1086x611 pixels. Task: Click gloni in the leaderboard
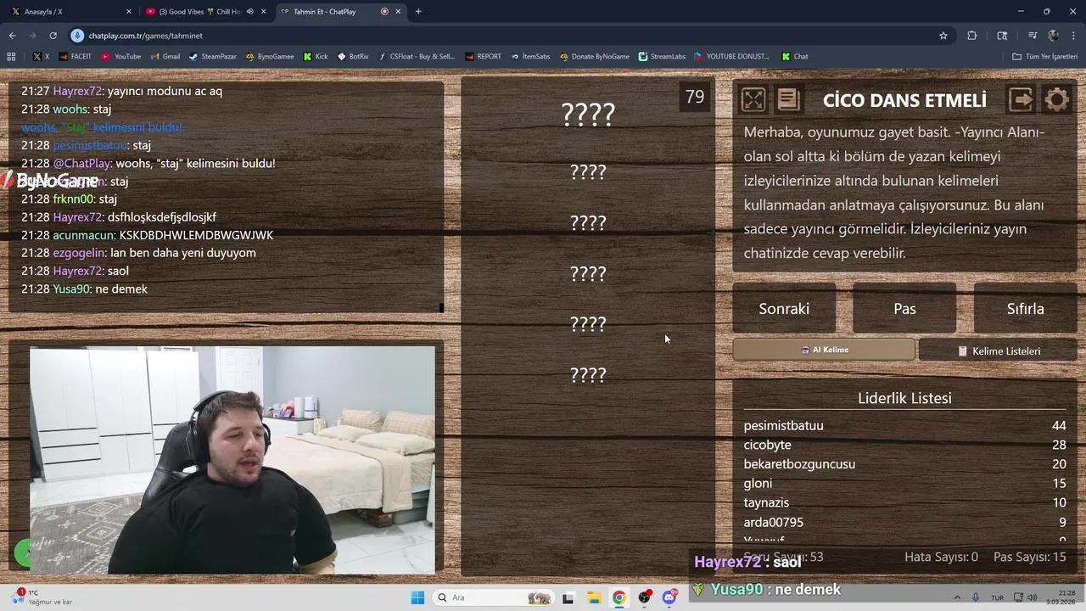coord(758,484)
